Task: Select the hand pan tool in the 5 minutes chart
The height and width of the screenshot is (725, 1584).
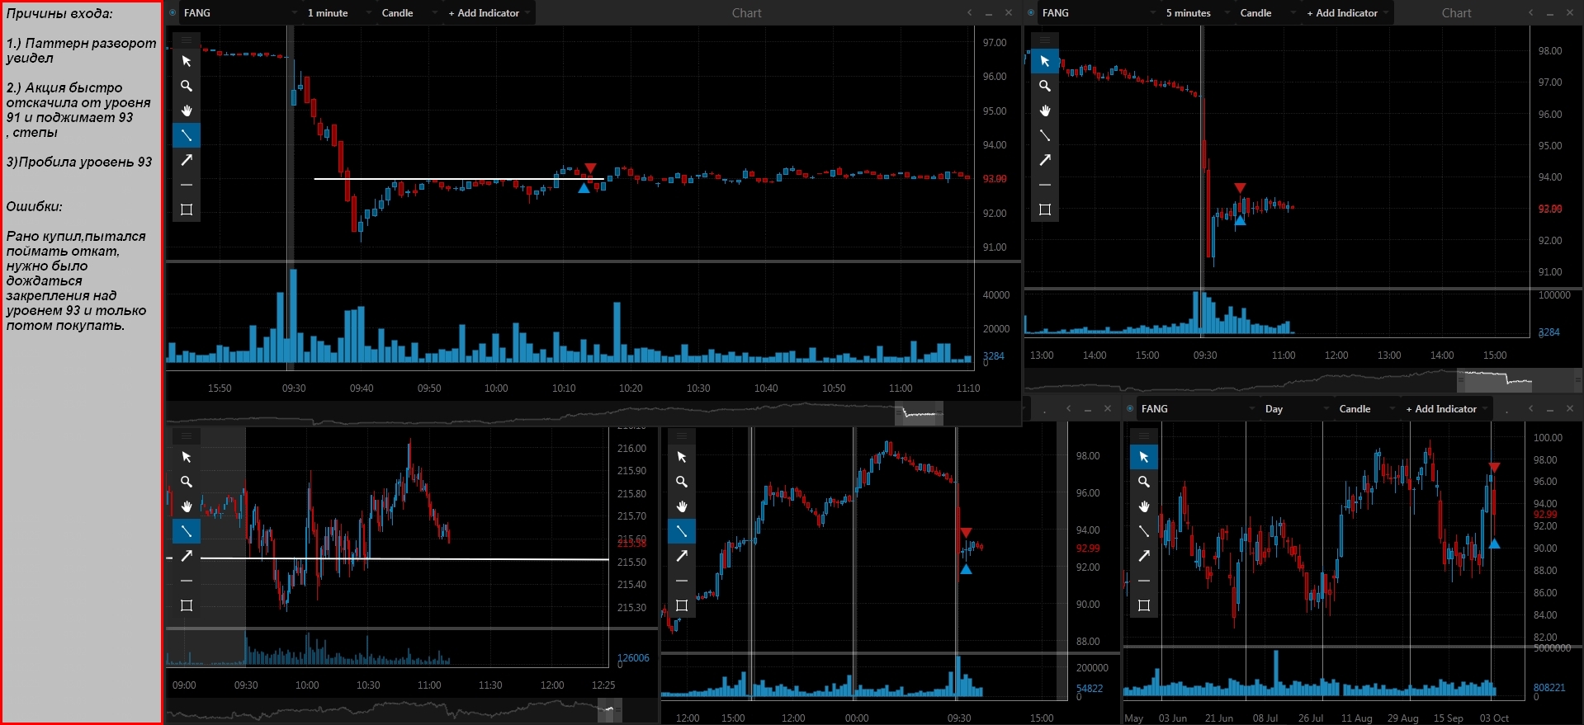Action: tap(1045, 111)
